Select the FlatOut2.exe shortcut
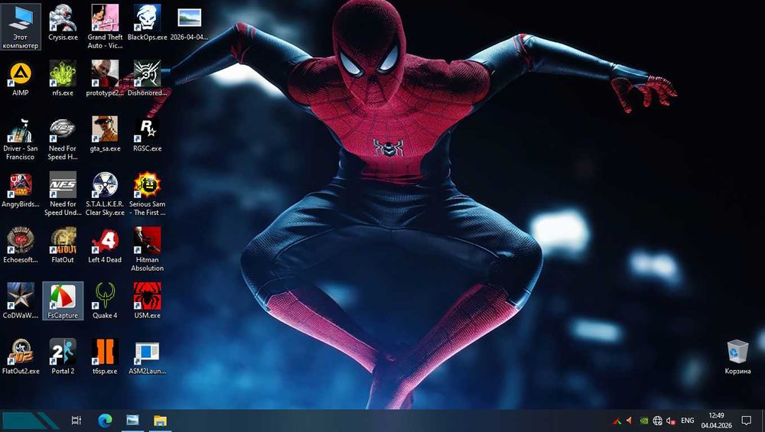 coord(21,356)
